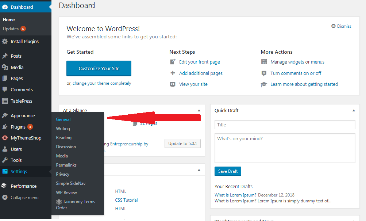Click the Plugins plug icon
366x221 pixels.
tap(5, 127)
